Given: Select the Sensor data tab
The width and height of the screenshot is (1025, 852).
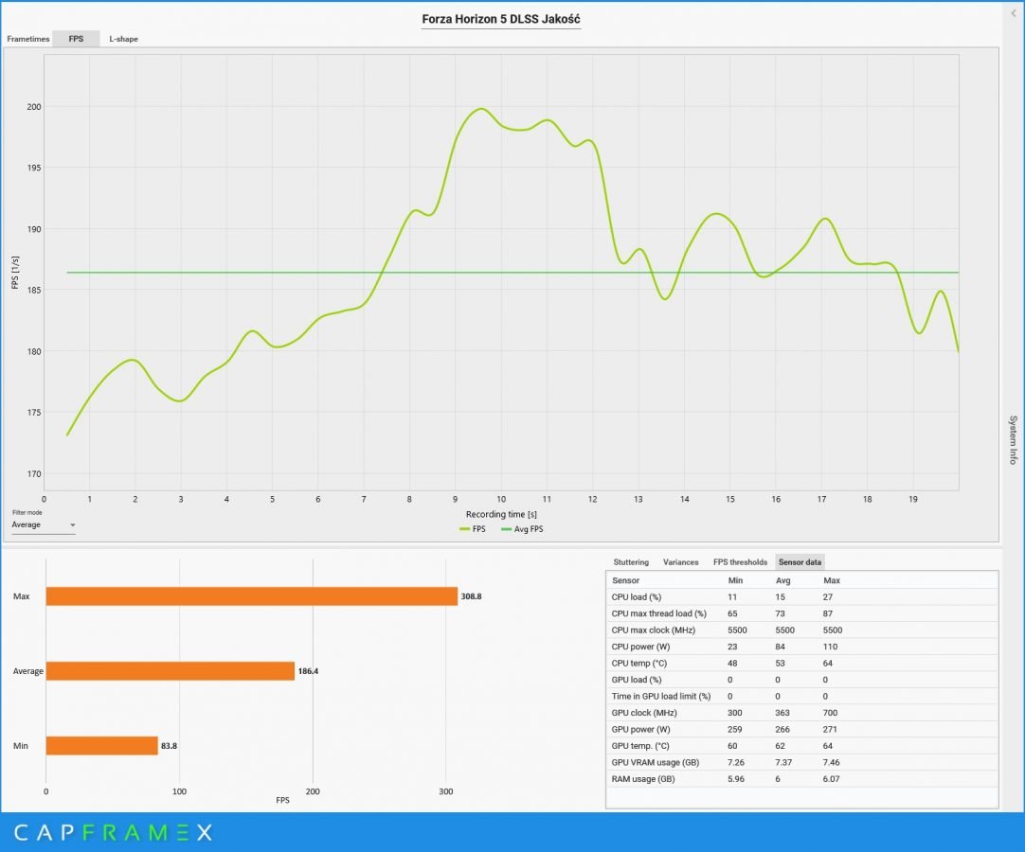Looking at the screenshot, I should coord(800,562).
